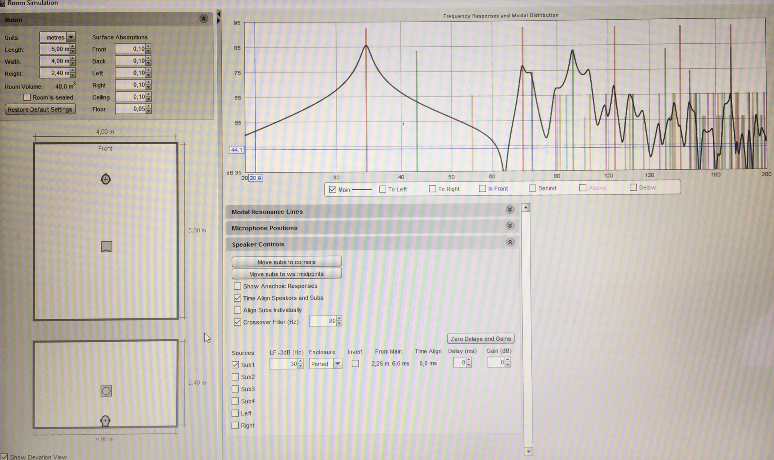The width and height of the screenshot is (774, 460).
Task: Click the Left surface absorption field
Action: coord(130,73)
